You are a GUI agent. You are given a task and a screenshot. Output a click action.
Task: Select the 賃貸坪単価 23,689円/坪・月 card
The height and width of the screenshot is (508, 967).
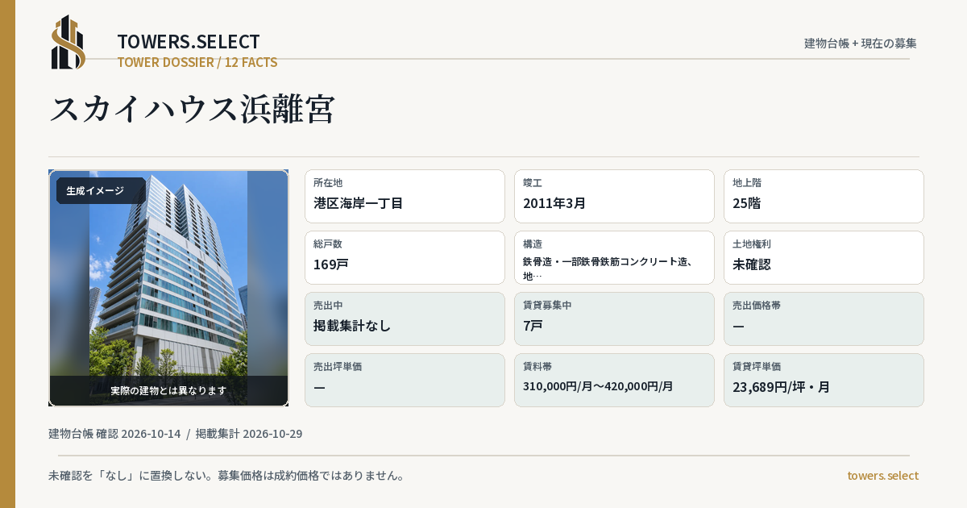[x=824, y=380]
